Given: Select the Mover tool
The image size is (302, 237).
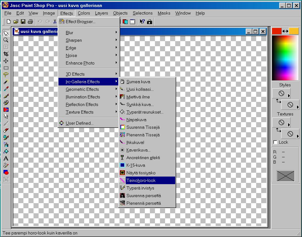Looking at the screenshot, I should point(6,61).
